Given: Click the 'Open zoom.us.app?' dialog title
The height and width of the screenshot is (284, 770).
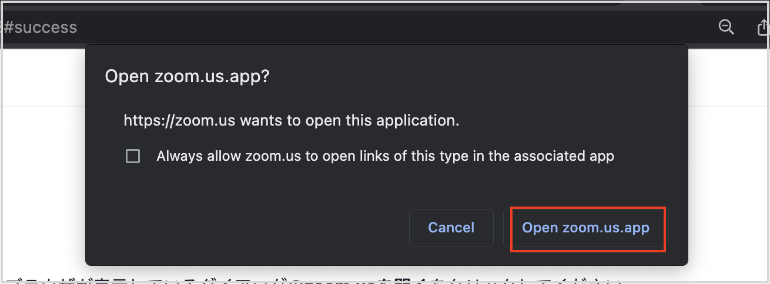Looking at the screenshot, I should coord(187,77).
